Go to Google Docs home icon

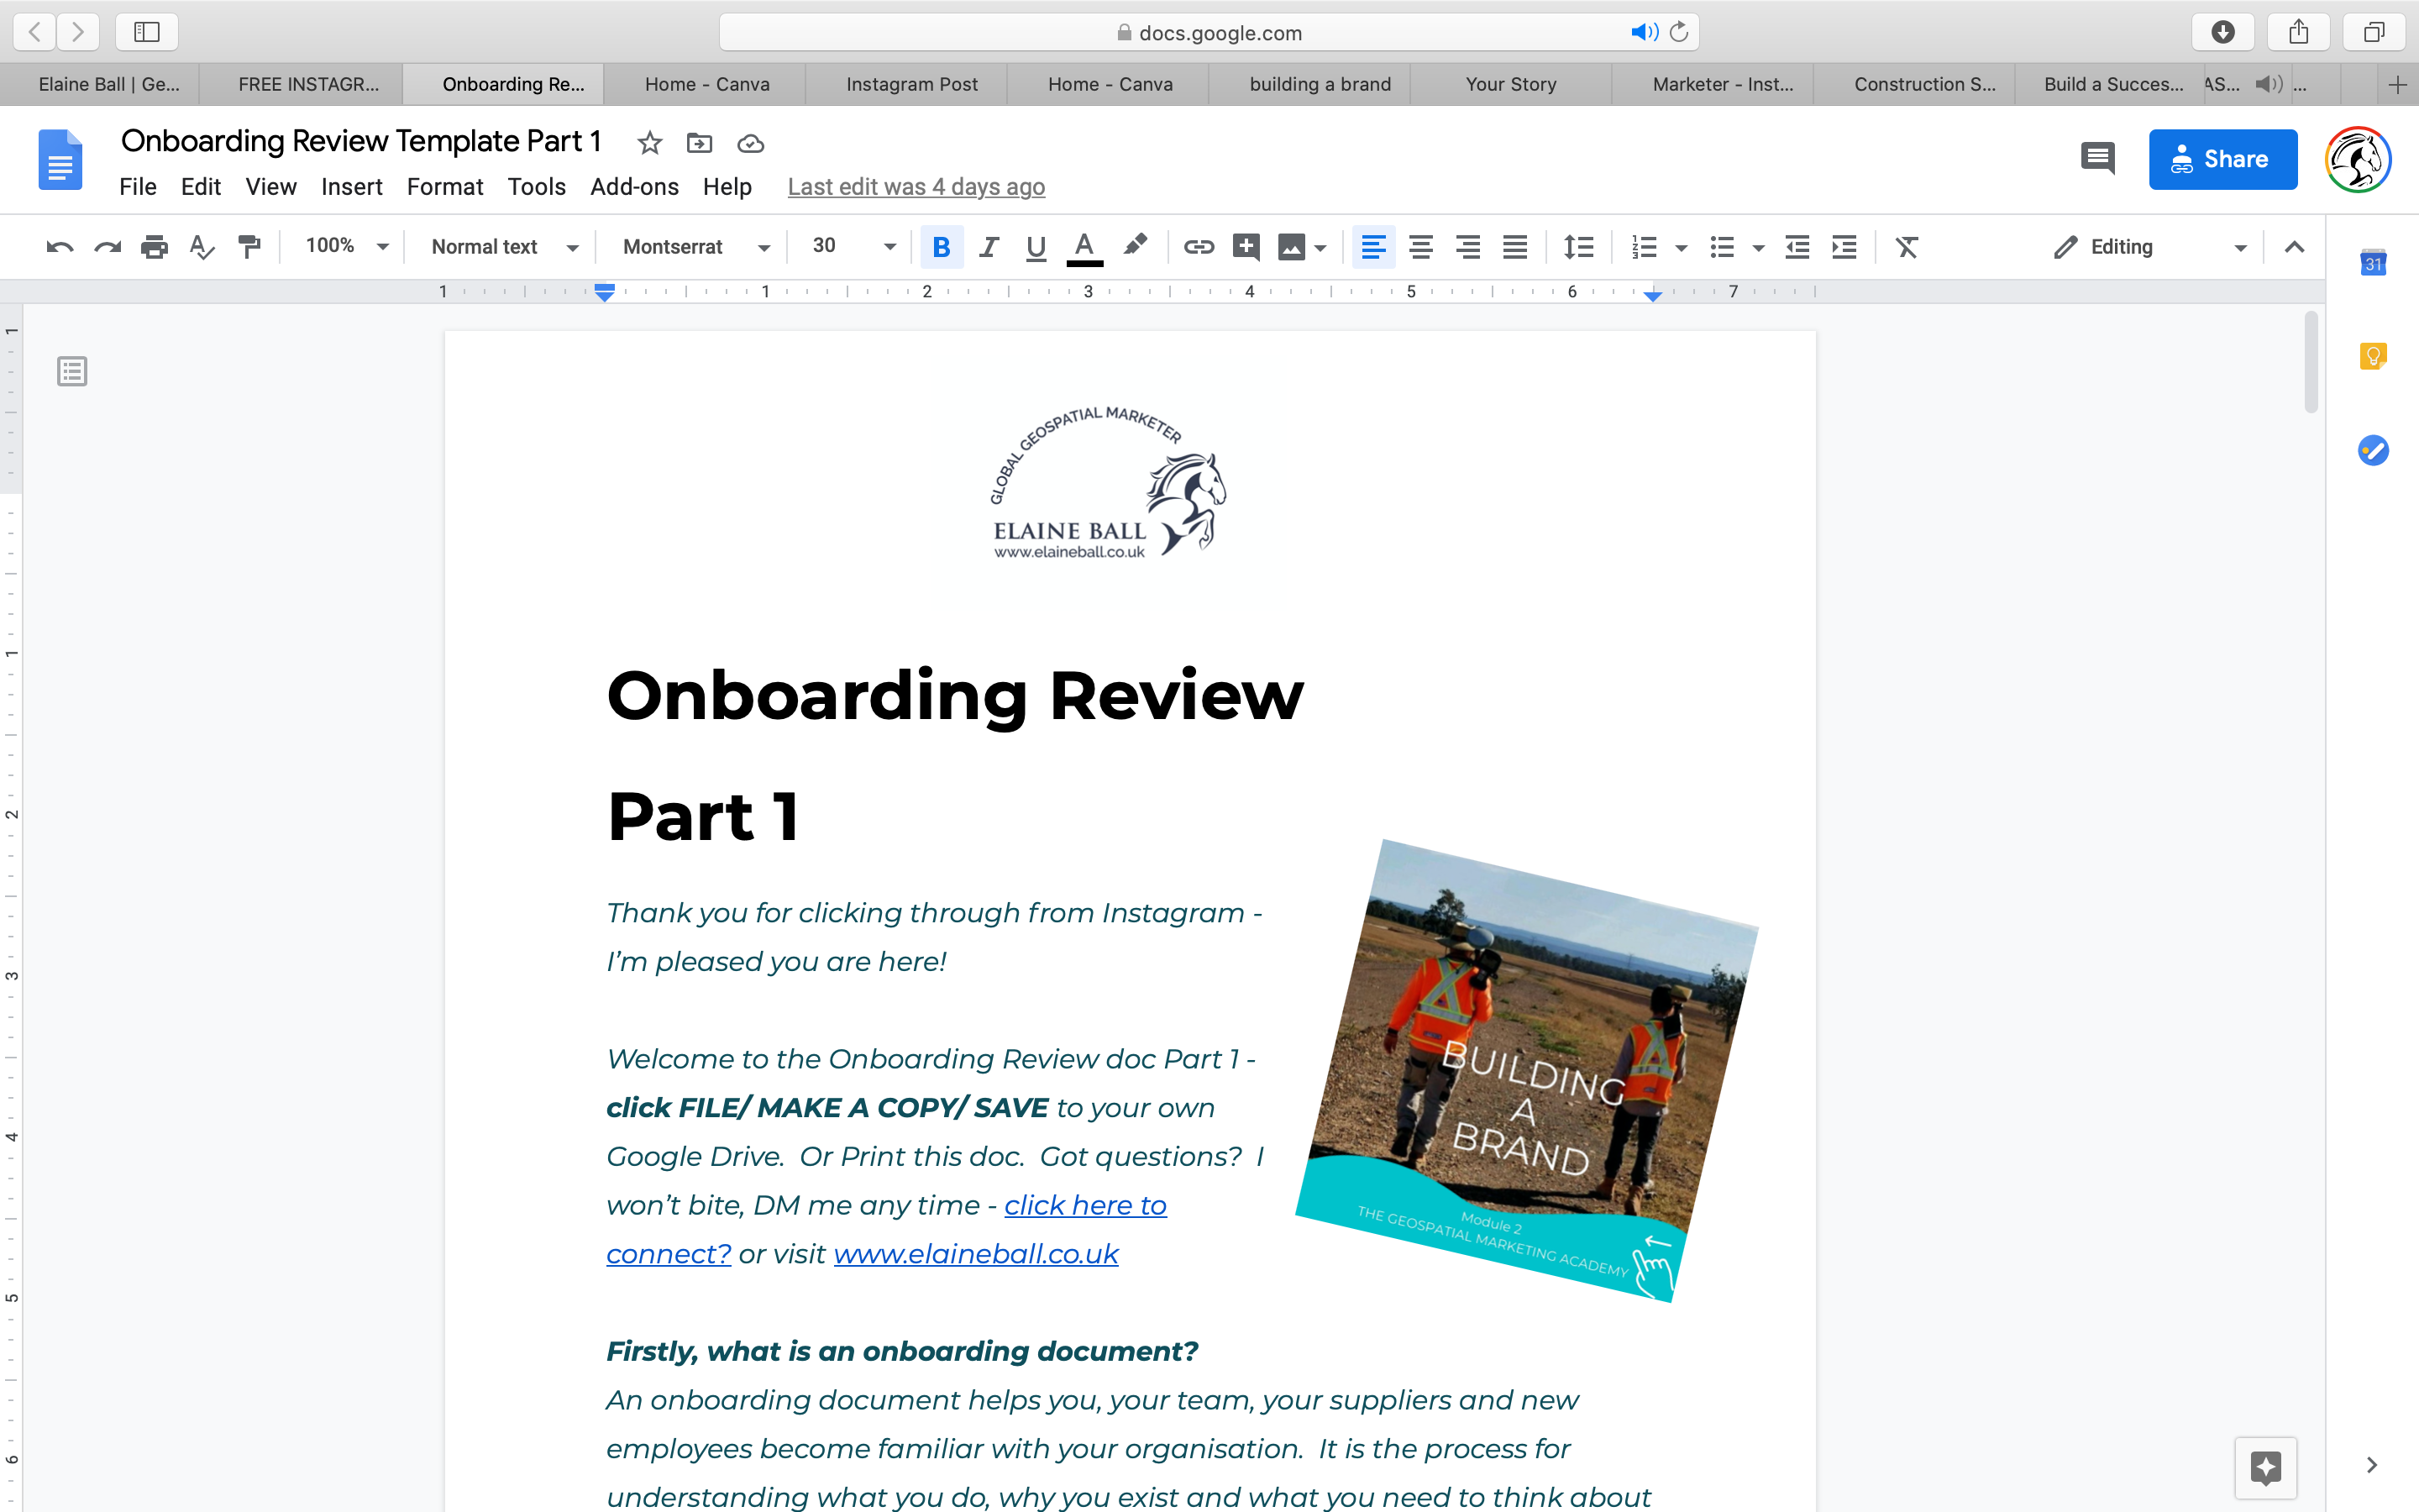pyautogui.click(x=60, y=159)
